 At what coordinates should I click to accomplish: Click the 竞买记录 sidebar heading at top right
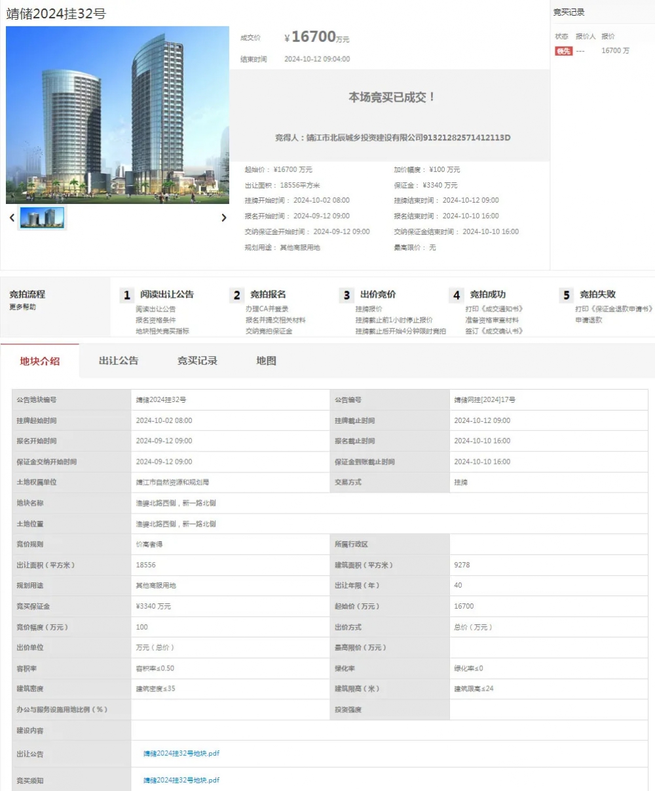click(x=569, y=12)
